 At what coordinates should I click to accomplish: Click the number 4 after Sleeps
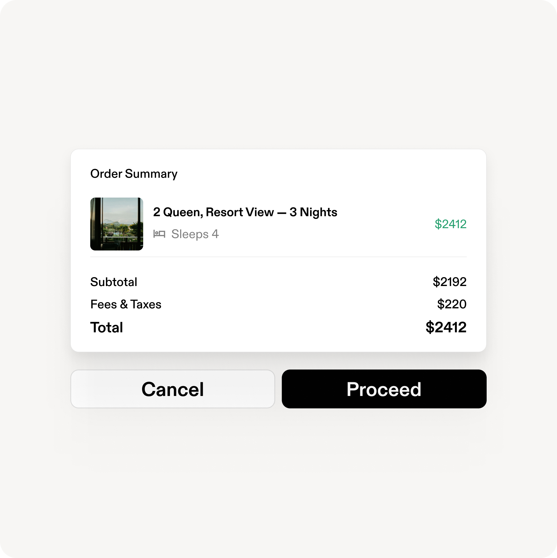click(x=215, y=234)
